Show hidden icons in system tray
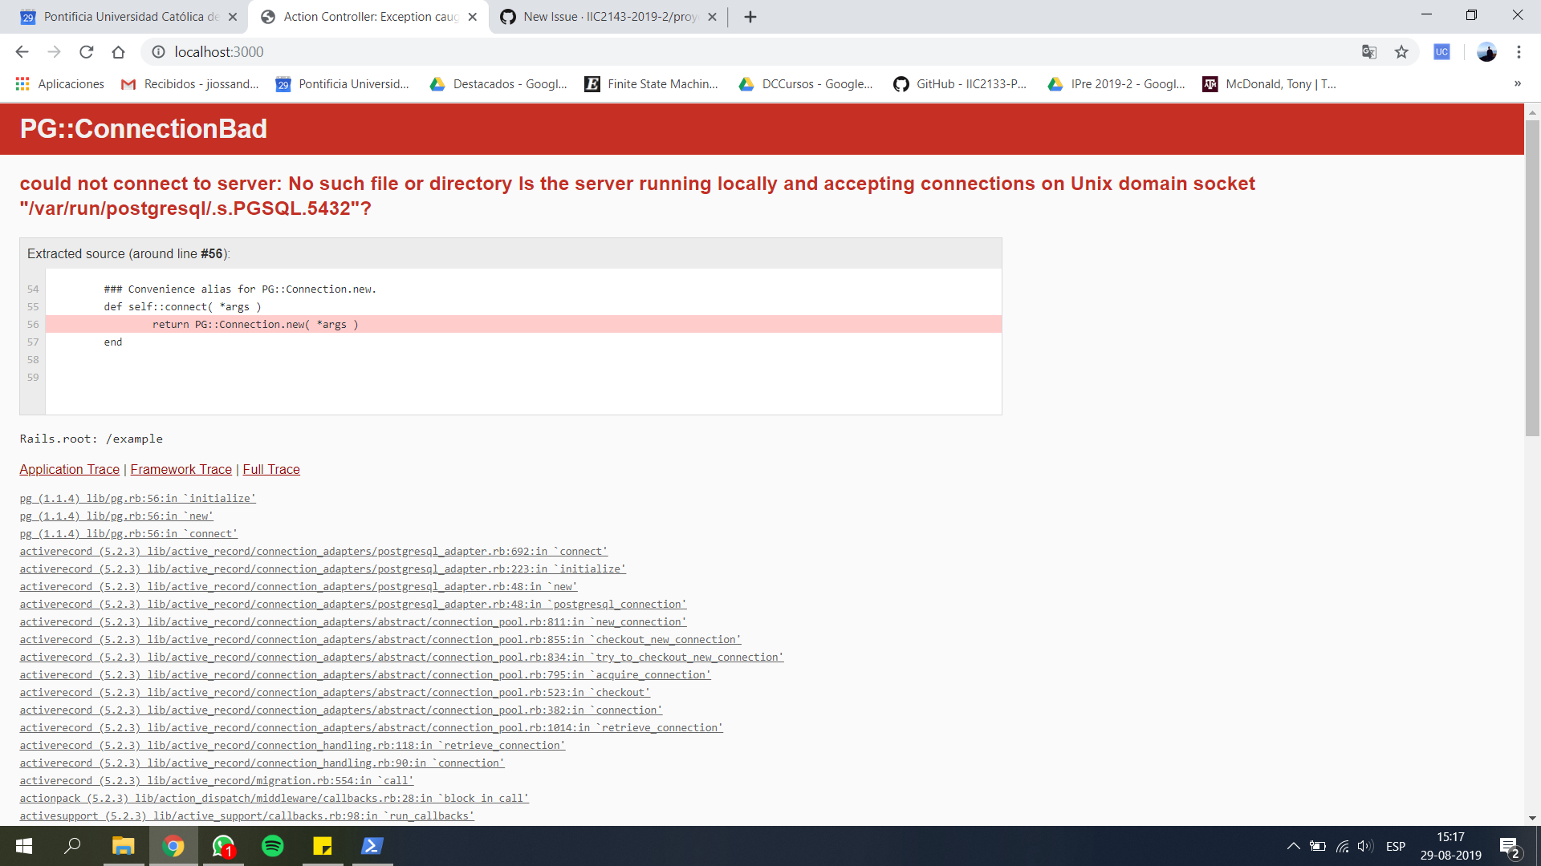Viewport: 1541px width, 866px height. click(x=1293, y=846)
